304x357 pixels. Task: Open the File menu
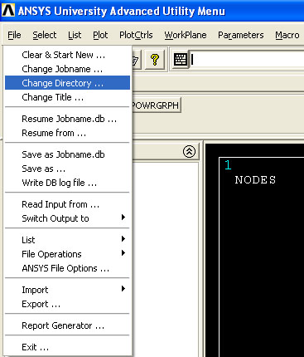pyautogui.click(x=14, y=35)
